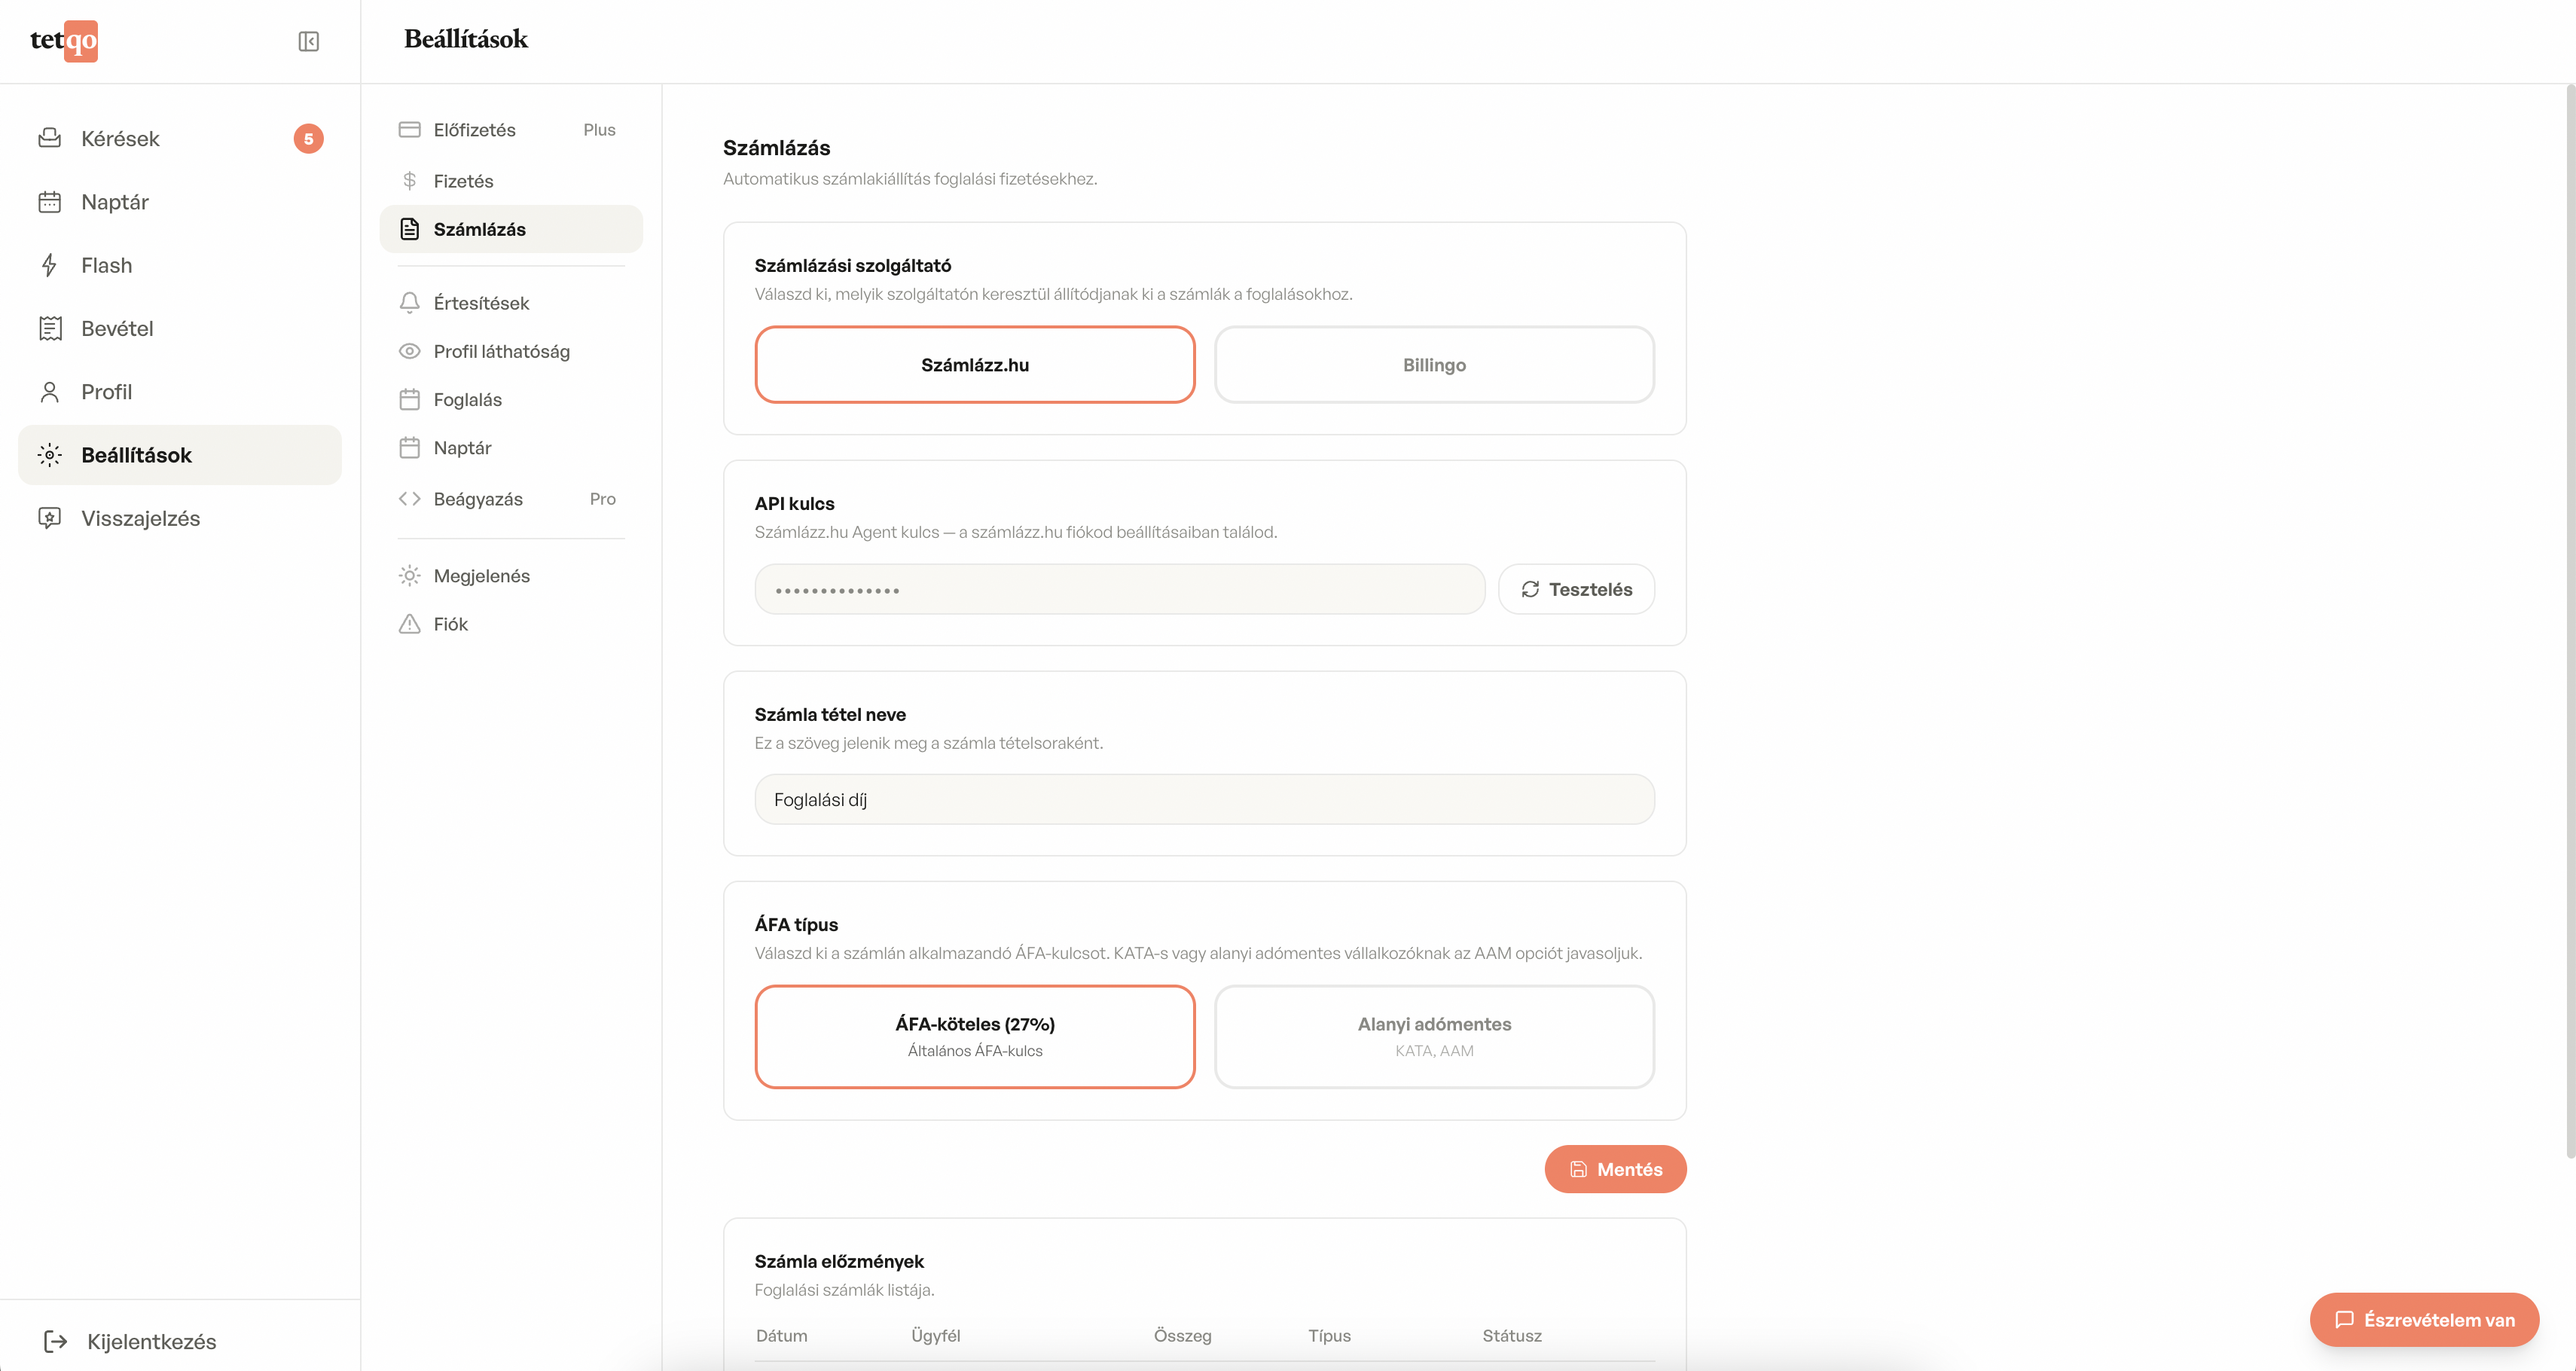2576x1371 pixels.
Task: Open Bevétel receipt icon in sidebar
Action: [x=49, y=328]
